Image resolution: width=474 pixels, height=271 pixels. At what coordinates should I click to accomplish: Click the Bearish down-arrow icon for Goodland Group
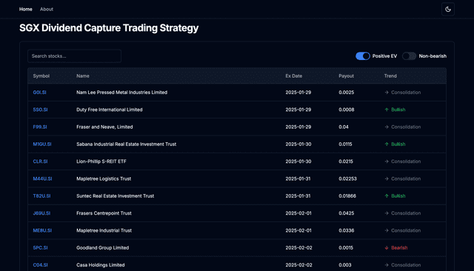point(387,247)
